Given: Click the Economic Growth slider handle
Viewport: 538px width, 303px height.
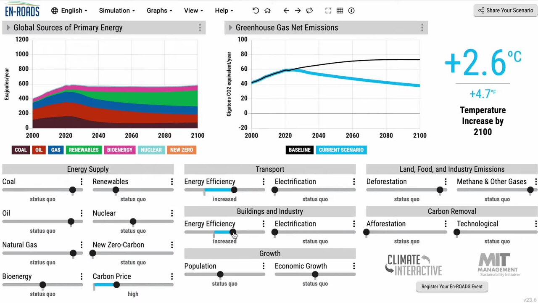Looking at the screenshot, I should click(x=315, y=274).
